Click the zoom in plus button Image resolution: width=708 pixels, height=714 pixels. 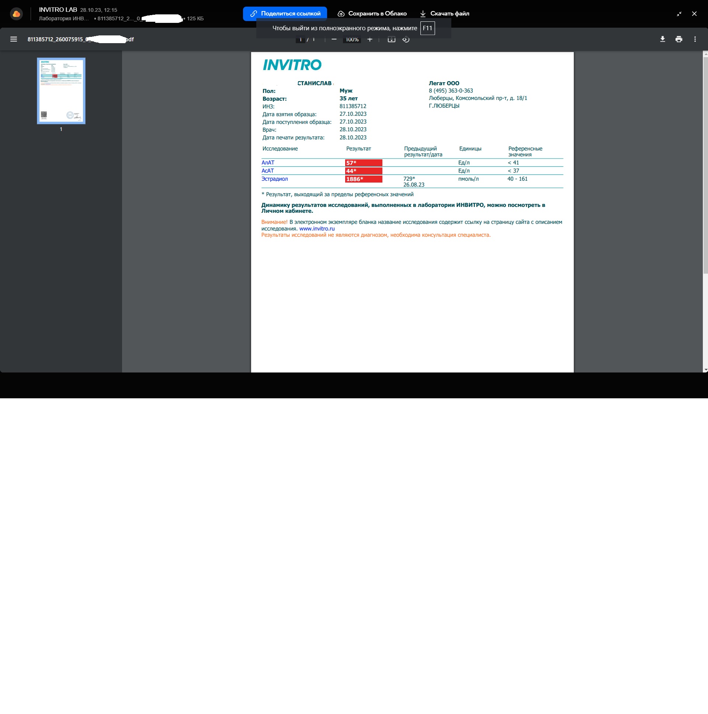(369, 39)
